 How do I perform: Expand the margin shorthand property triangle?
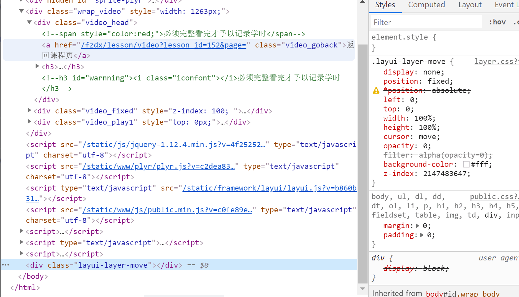click(x=418, y=226)
